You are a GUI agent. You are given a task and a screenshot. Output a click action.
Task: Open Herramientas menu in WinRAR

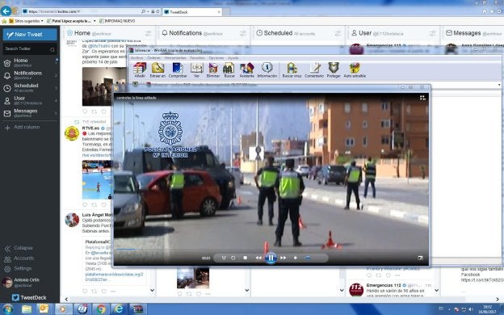coord(175,58)
